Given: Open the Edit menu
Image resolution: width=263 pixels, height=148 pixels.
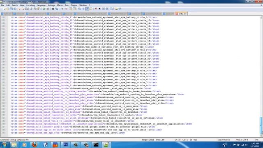Looking at the screenshot, I should tap(8, 5).
